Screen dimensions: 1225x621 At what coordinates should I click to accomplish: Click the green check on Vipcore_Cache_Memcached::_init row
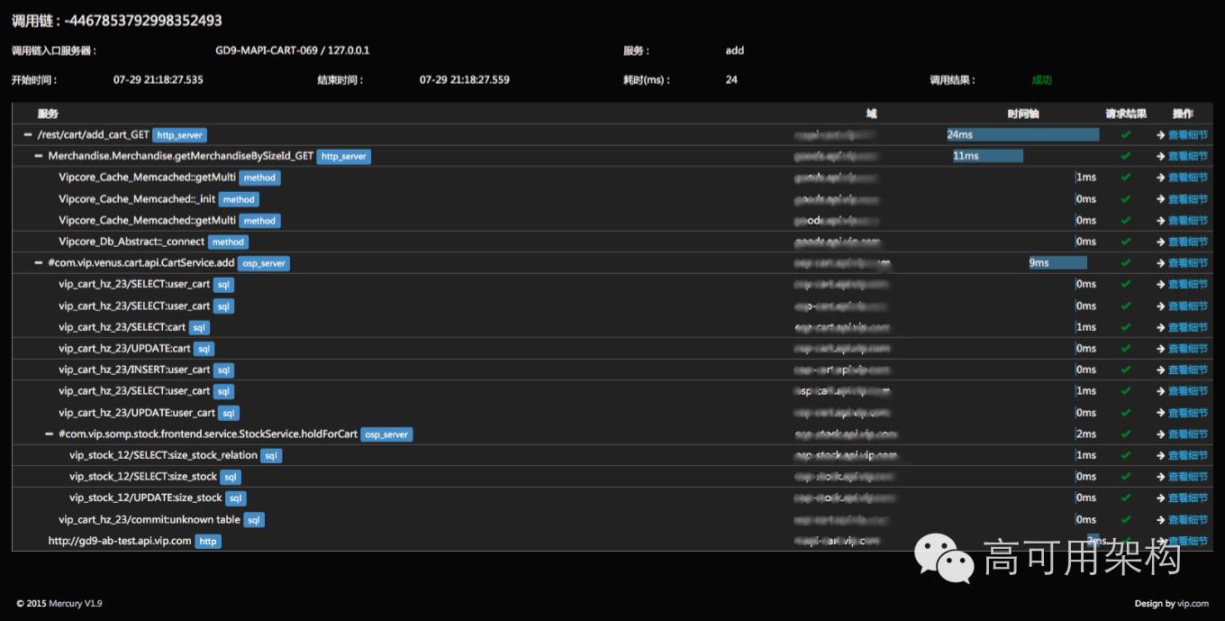1125,198
